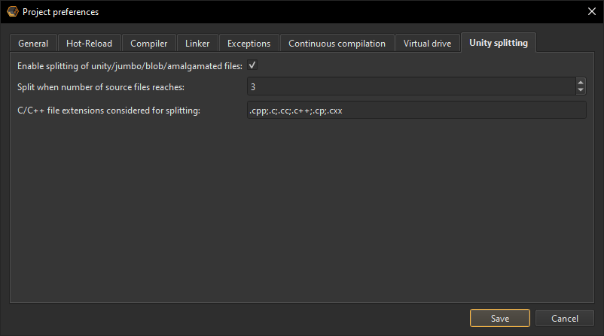The height and width of the screenshot is (336, 604).
Task: Click the Live++ app icon in title bar
Action: pos(12,11)
